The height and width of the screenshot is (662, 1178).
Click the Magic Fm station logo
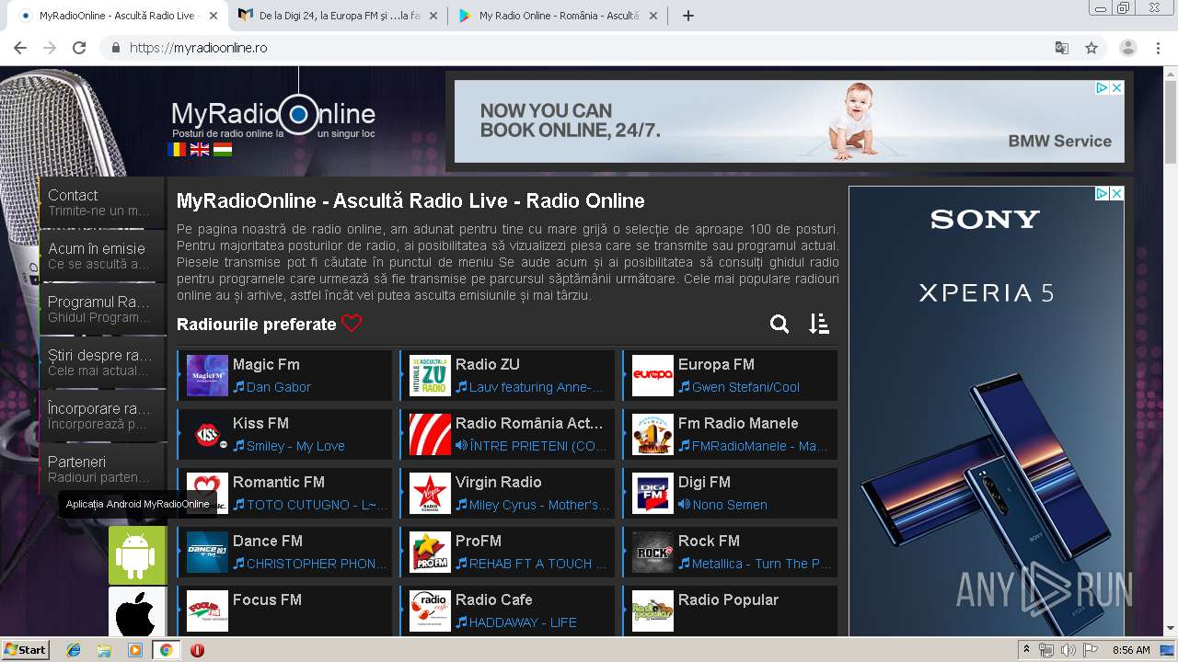[x=207, y=376]
